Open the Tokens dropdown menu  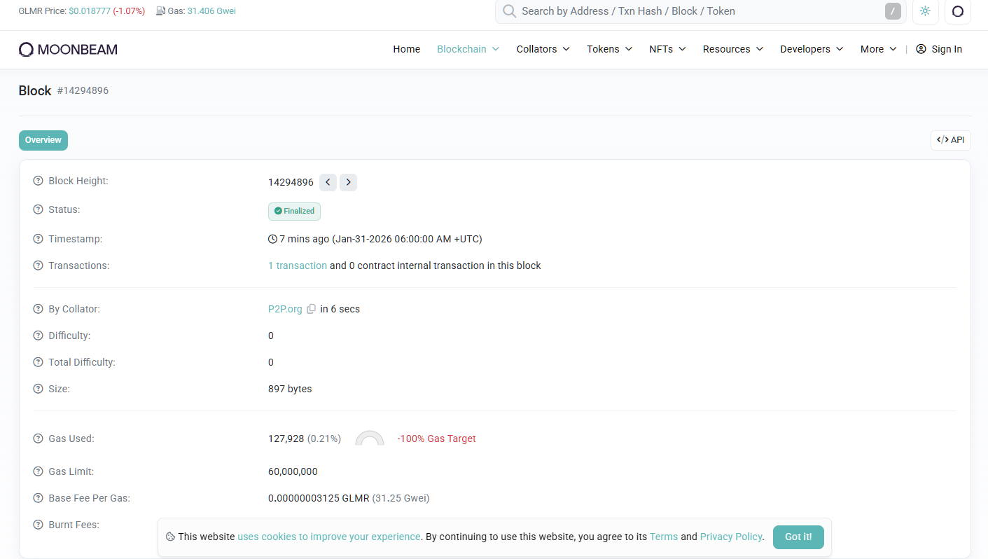(x=609, y=49)
